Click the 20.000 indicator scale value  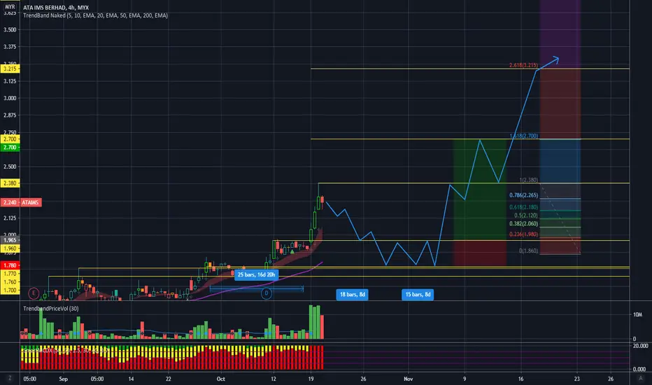[x=640, y=346]
